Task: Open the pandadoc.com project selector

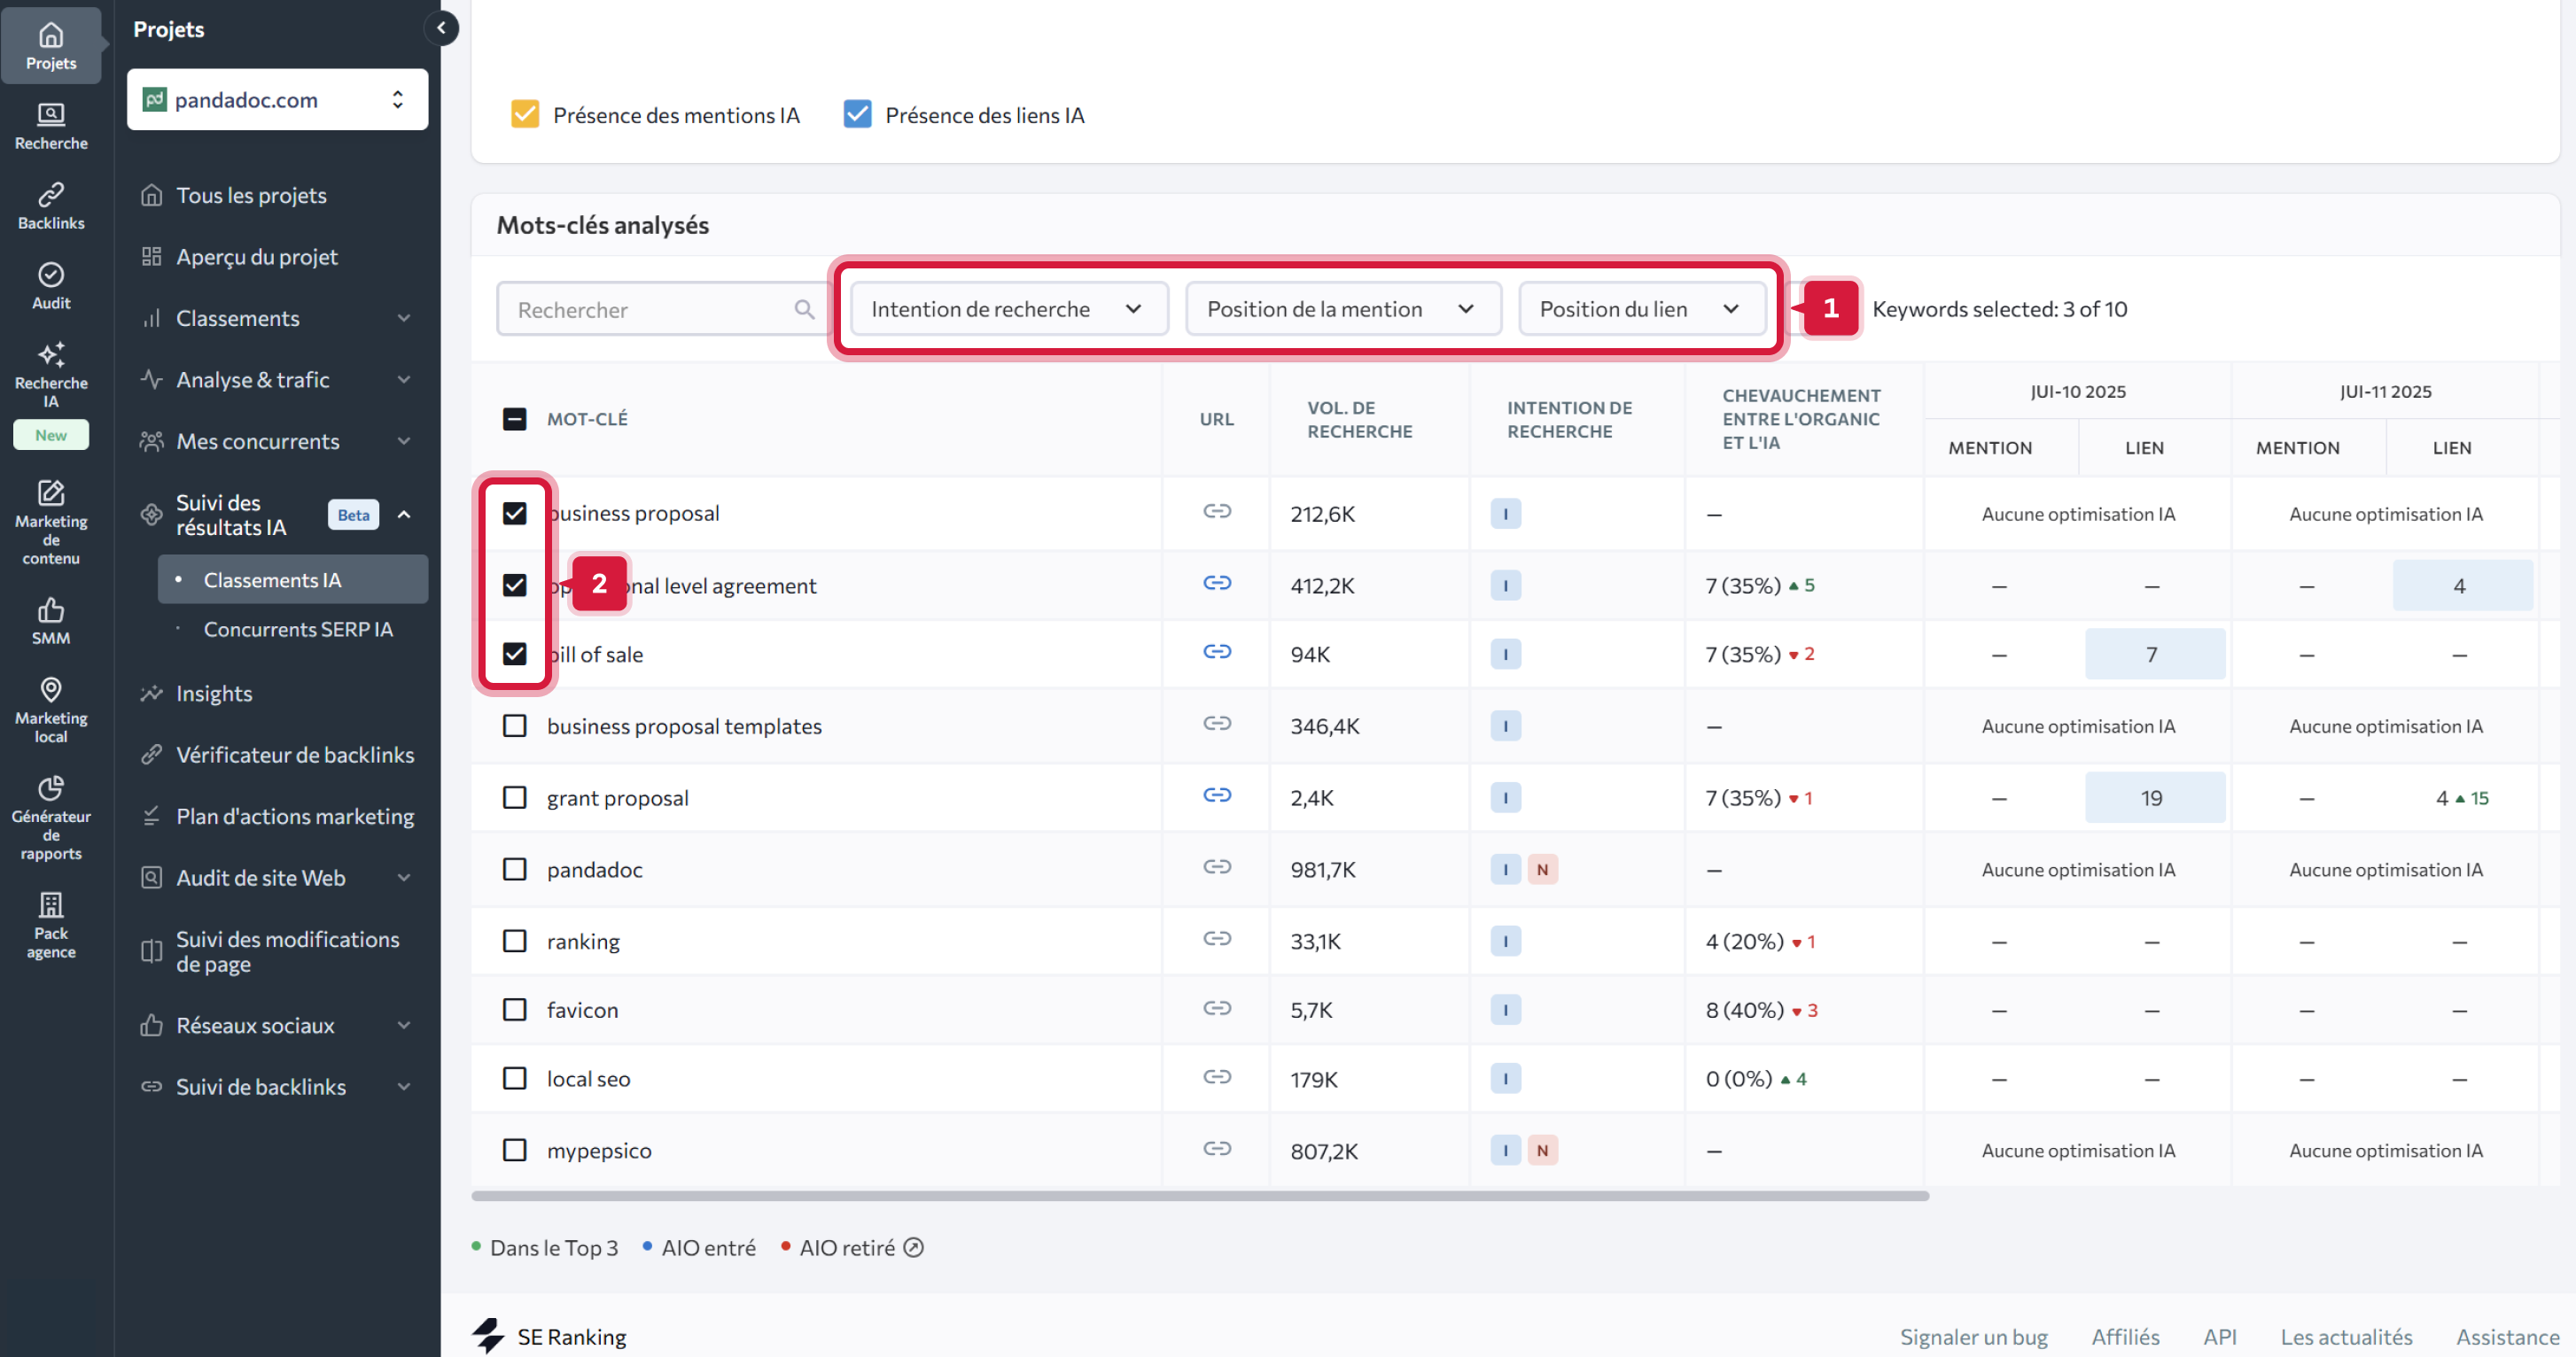Action: [277, 99]
